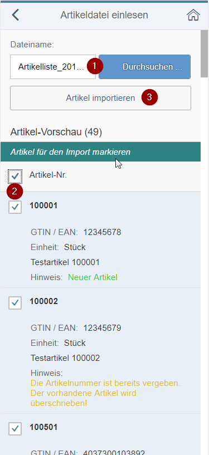Uncheck the checkbox for article 100501
Screen dimensions: 209x455
tap(15, 429)
